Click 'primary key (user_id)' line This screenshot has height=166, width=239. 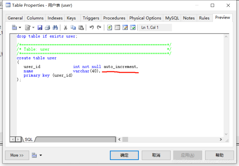pos(48,76)
